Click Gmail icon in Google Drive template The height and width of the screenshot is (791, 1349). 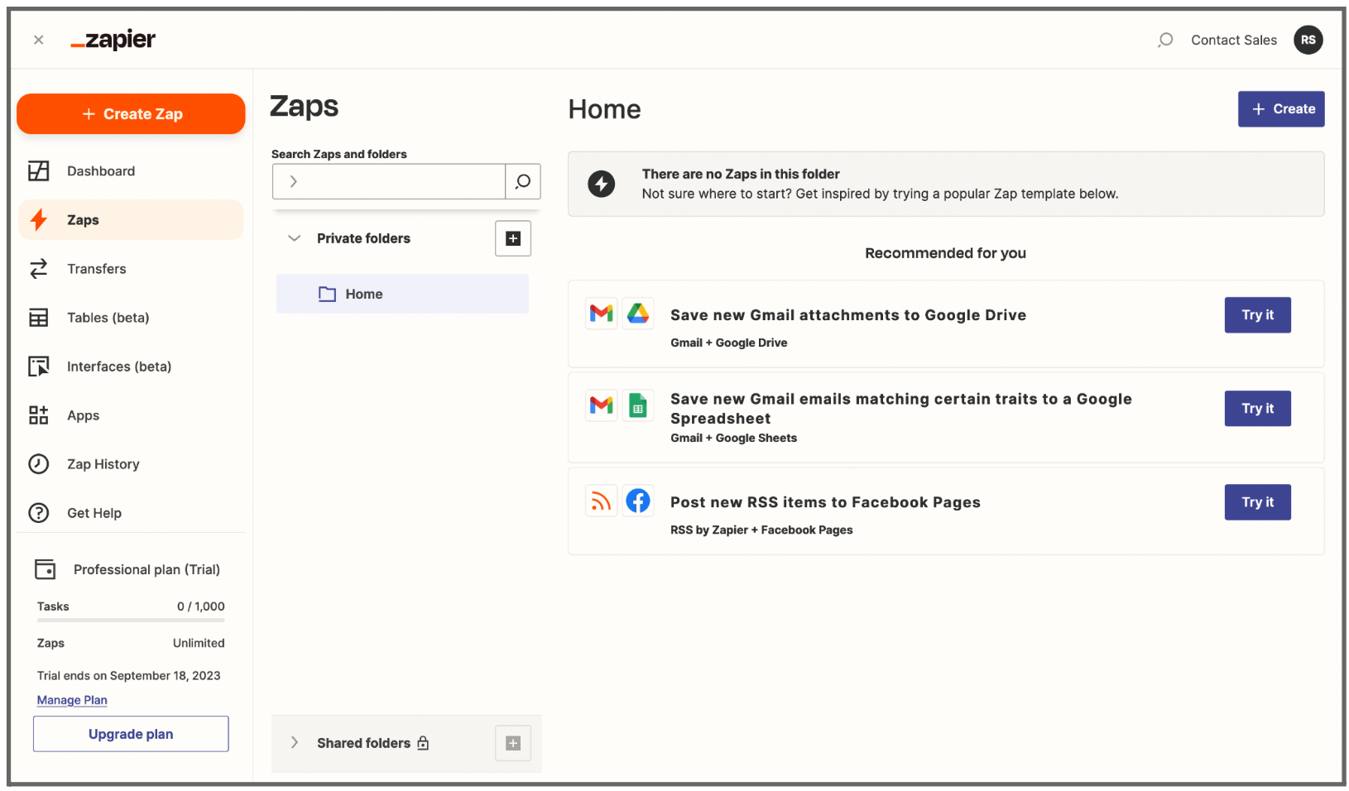(602, 314)
